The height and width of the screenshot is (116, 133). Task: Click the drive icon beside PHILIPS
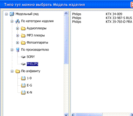coord(23,64)
